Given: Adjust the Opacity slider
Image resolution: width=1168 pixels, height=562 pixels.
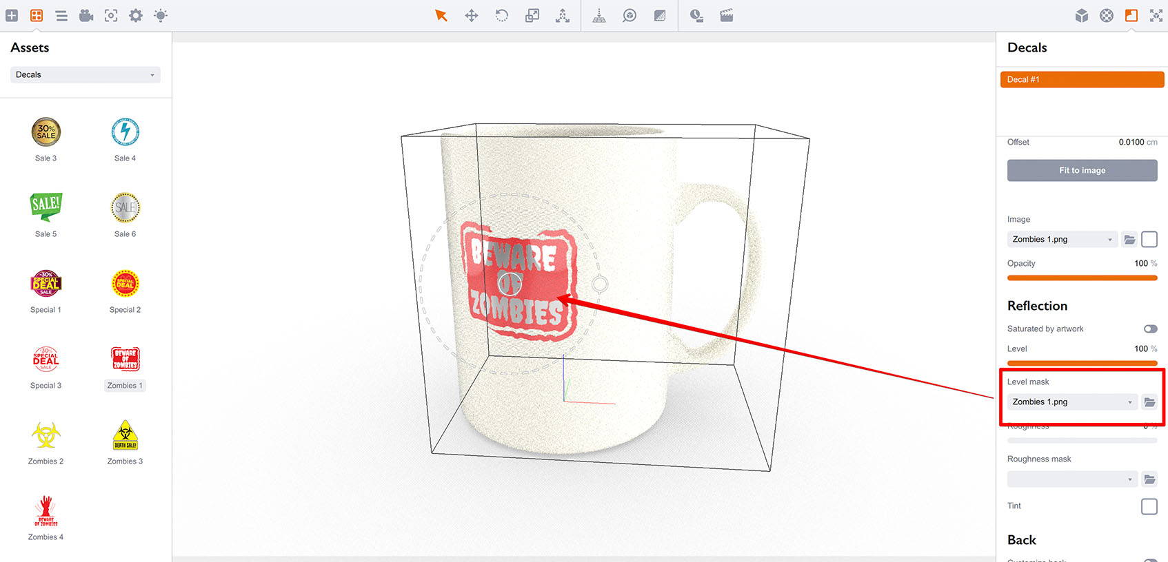Looking at the screenshot, I should click(x=1082, y=278).
